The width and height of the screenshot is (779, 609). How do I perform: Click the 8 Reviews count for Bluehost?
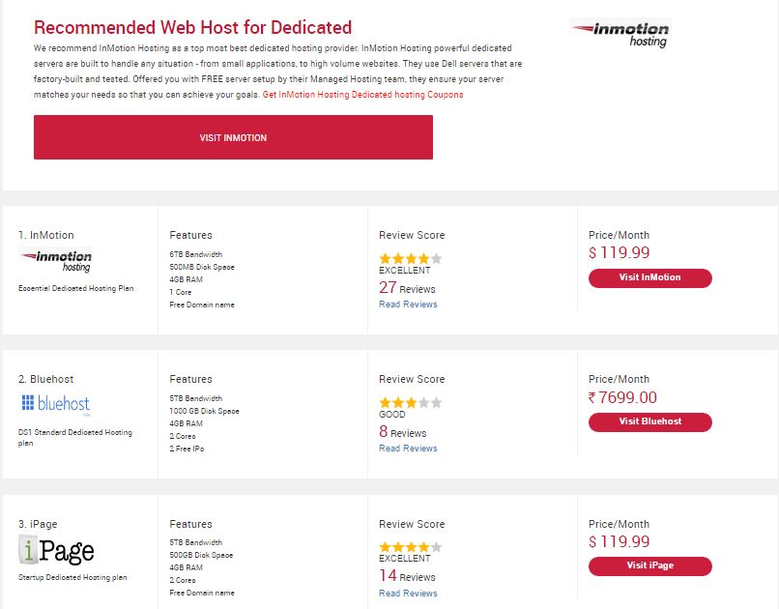coord(402,432)
